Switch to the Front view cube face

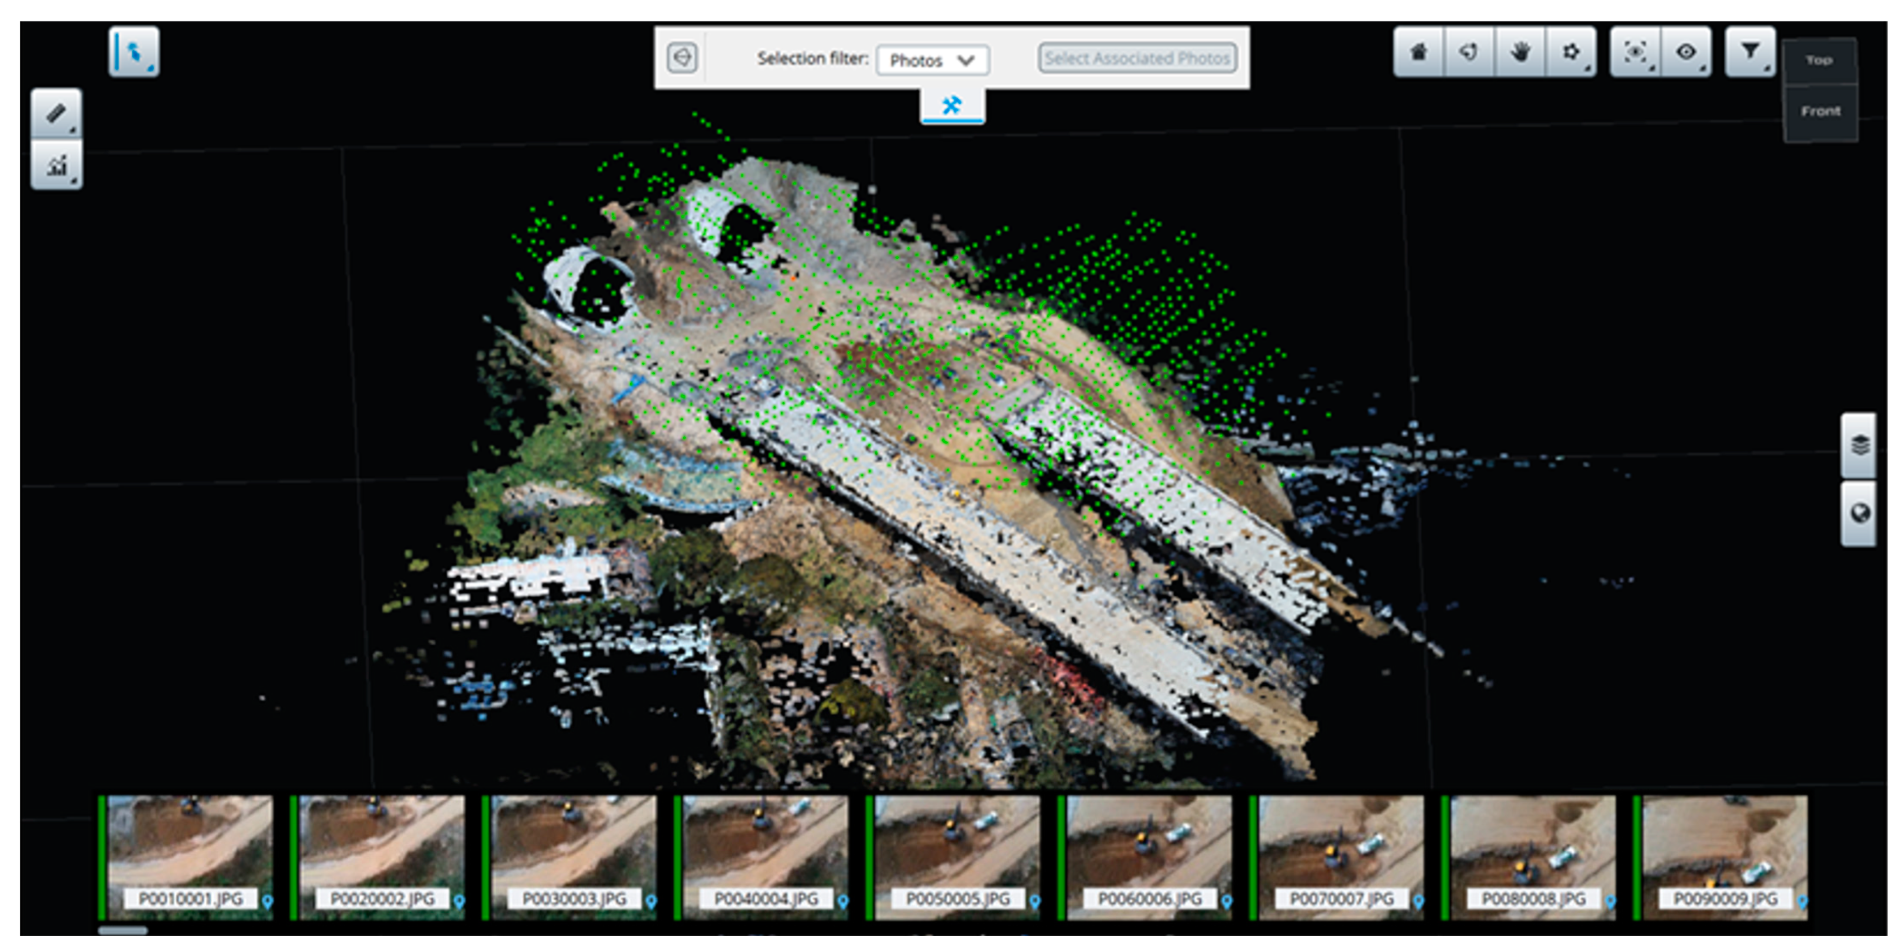(x=1820, y=111)
